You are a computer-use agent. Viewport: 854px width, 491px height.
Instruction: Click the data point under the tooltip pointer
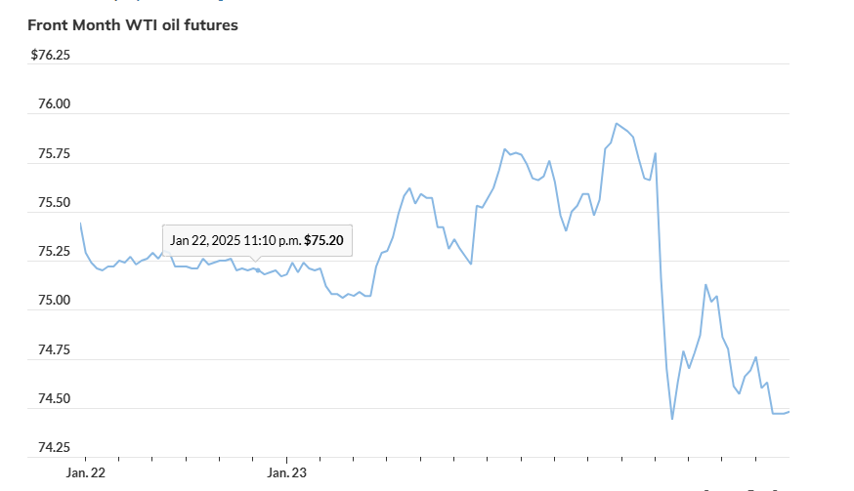pyautogui.click(x=257, y=269)
